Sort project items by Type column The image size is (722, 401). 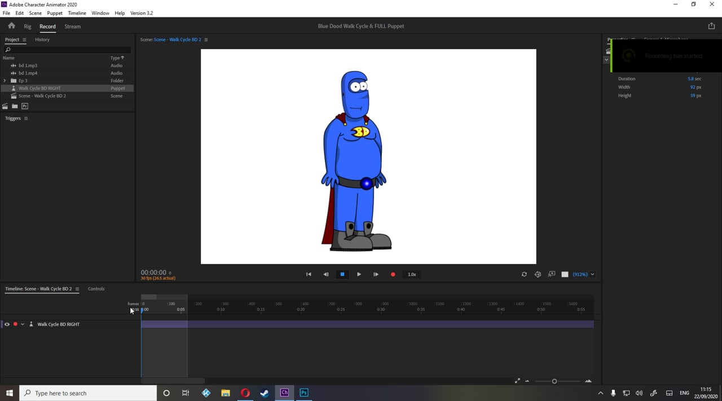coord(117,58)
